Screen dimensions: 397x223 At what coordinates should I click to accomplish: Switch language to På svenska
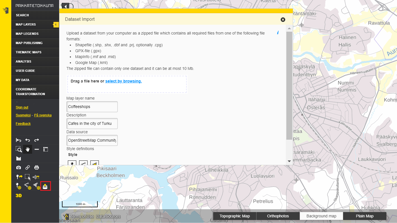point(43,115)
